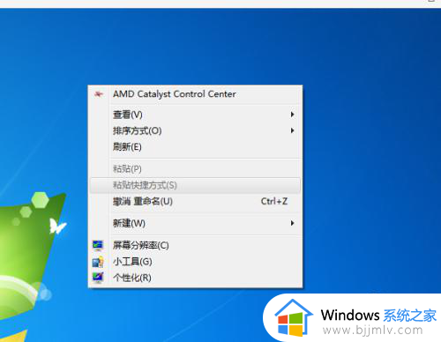The image size is (441, 342).
Task: Select 刷新(E) to refresh desktop
Action: (x=195, y=147)
